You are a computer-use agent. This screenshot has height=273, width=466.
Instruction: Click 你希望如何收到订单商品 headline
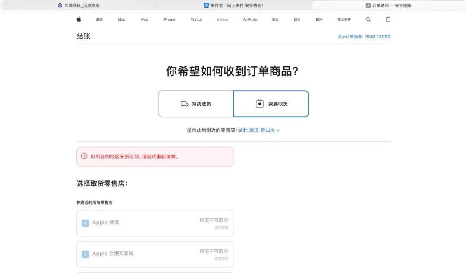232,71
